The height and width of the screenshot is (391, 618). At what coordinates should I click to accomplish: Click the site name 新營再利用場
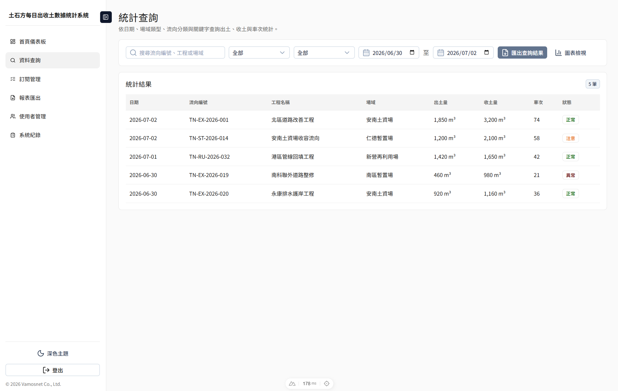(x=382, y=157)
